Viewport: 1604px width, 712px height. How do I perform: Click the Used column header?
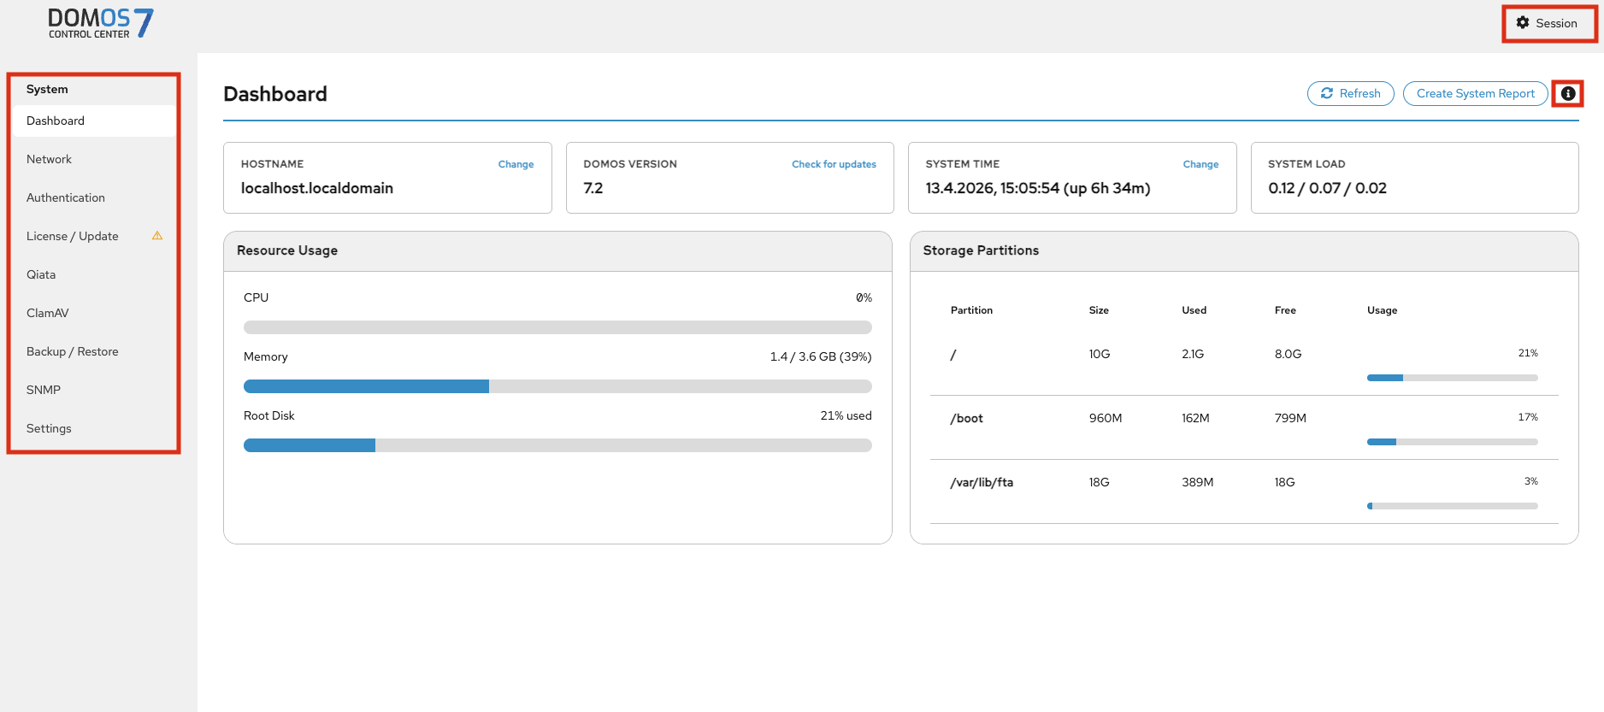1194,310
